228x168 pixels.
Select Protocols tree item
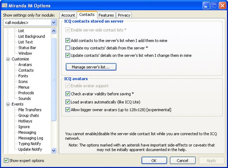26,93
